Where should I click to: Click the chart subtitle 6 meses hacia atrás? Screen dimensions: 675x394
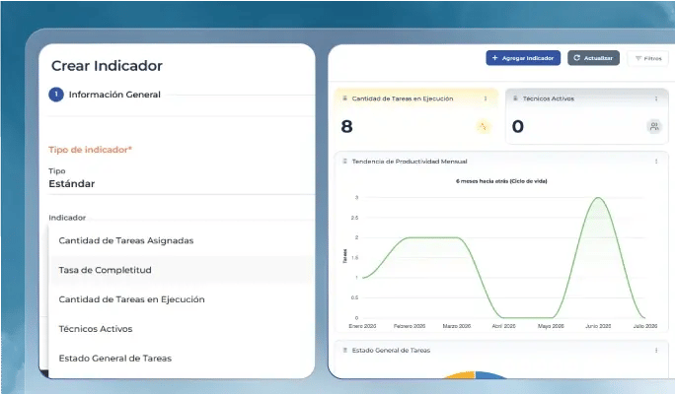[501, 181]
